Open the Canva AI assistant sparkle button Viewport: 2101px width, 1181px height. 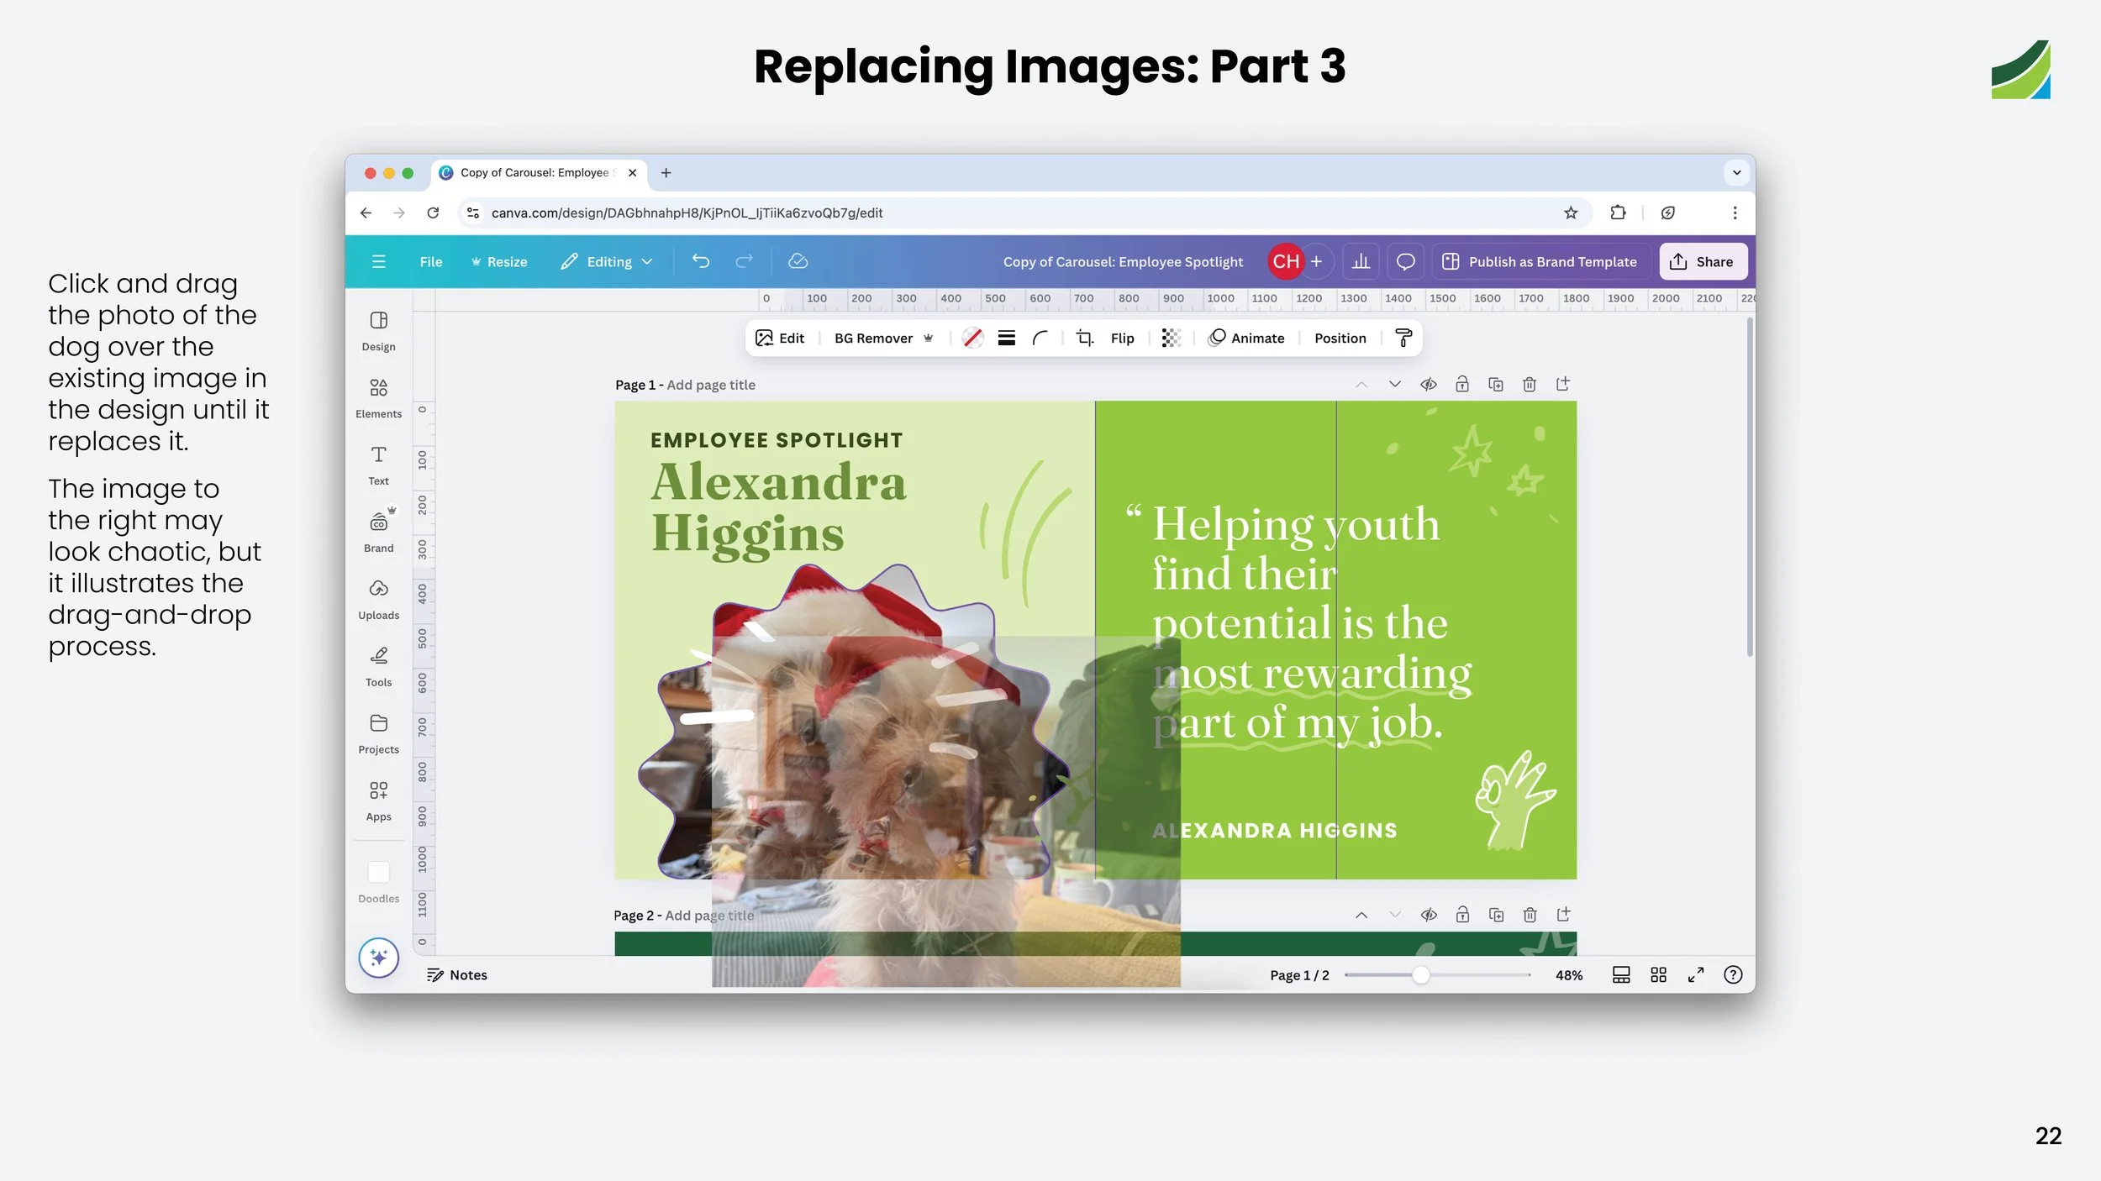point(378,958)
